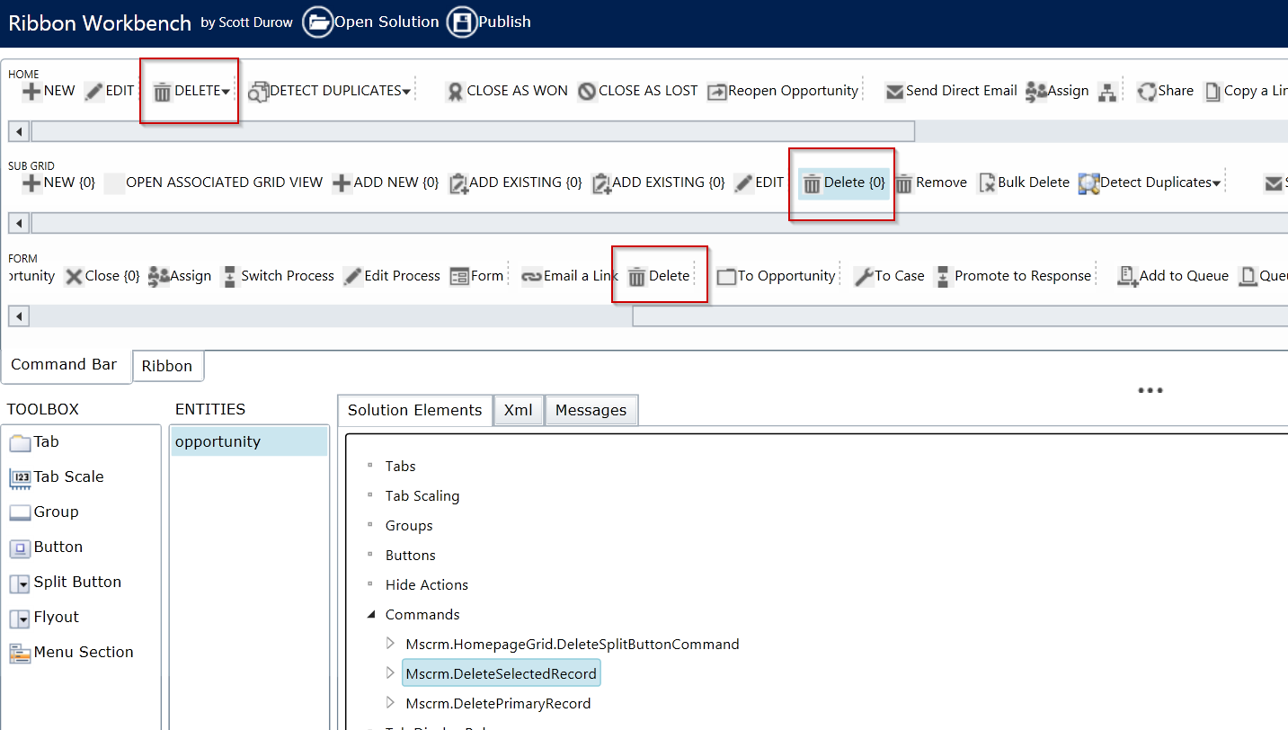The image size is (1288, 730).
Task: Pick the Button toolbox item
Action: [46, 547]
